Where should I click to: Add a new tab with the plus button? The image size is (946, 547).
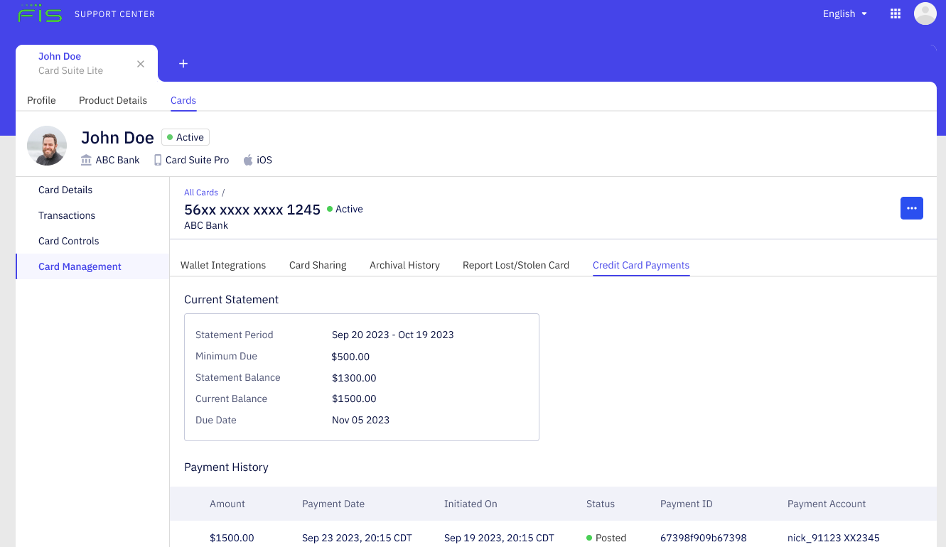[183, 63]
